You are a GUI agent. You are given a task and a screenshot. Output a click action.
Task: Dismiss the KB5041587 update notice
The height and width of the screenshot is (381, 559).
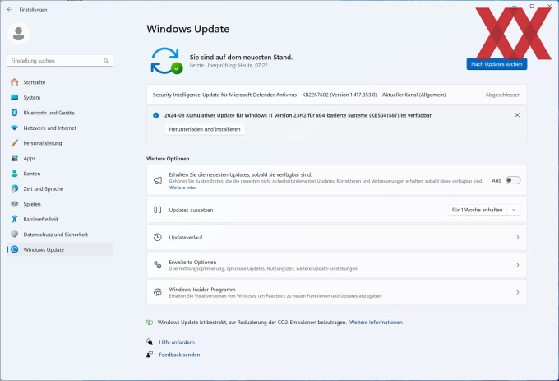517,115
